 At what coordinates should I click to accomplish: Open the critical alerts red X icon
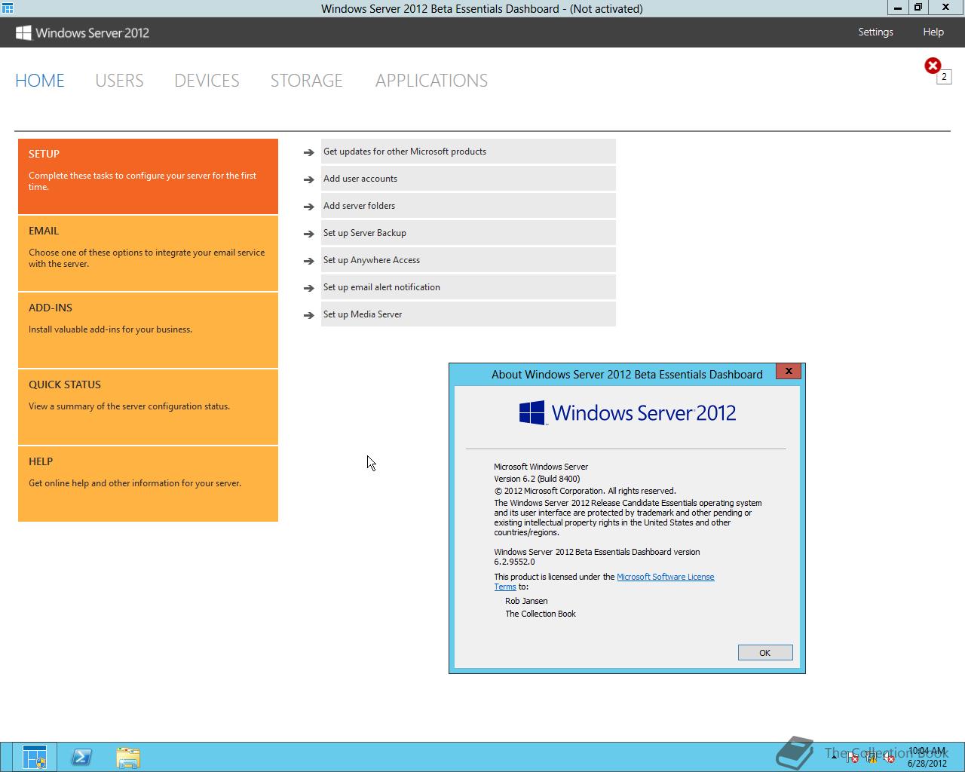[933, 66]
